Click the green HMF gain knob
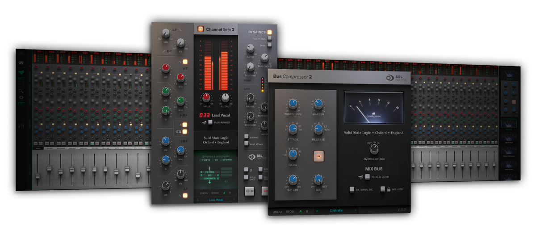 coord(166,93)
